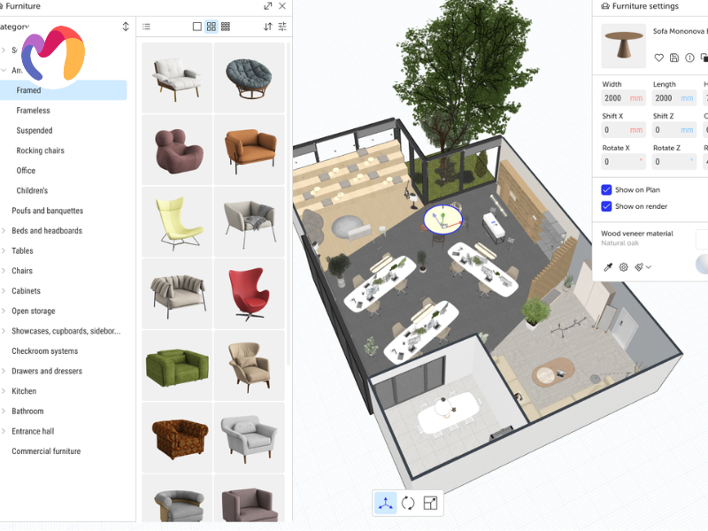Select the Rocking chairs subcategory

coord(40,150)
